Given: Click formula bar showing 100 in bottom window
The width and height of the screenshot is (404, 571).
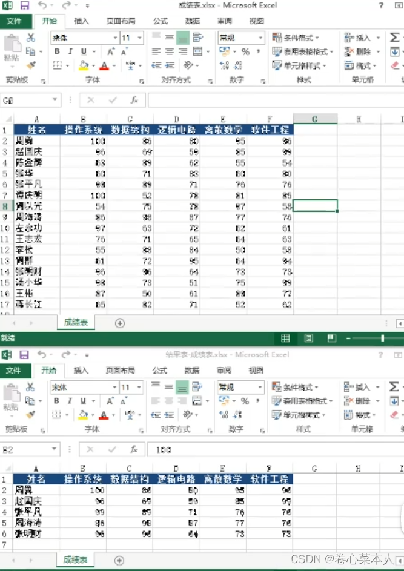Looking at the screenshot, I should click(x=276, y=450).
